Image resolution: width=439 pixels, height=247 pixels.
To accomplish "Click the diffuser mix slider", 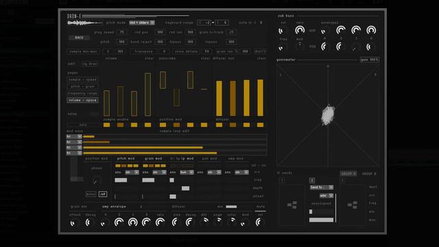I will click(x=237, y=207).
